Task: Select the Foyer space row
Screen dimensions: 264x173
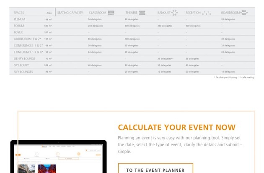Action: point(18,32)
